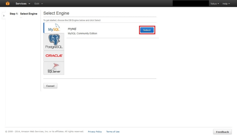Open the Help dropdown menu
Image resolution: width=237 pixels, height=136 pixels.
(x=226, y=4)
